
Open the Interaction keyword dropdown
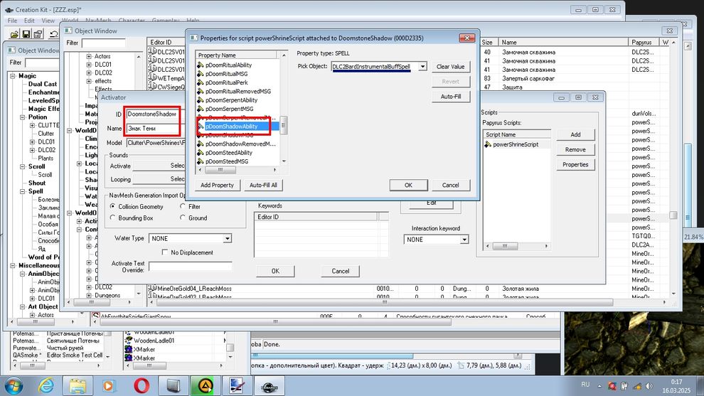464,240
